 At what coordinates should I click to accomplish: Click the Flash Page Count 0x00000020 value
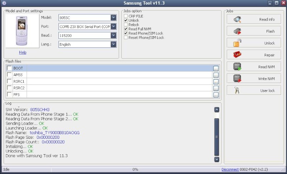53,142
